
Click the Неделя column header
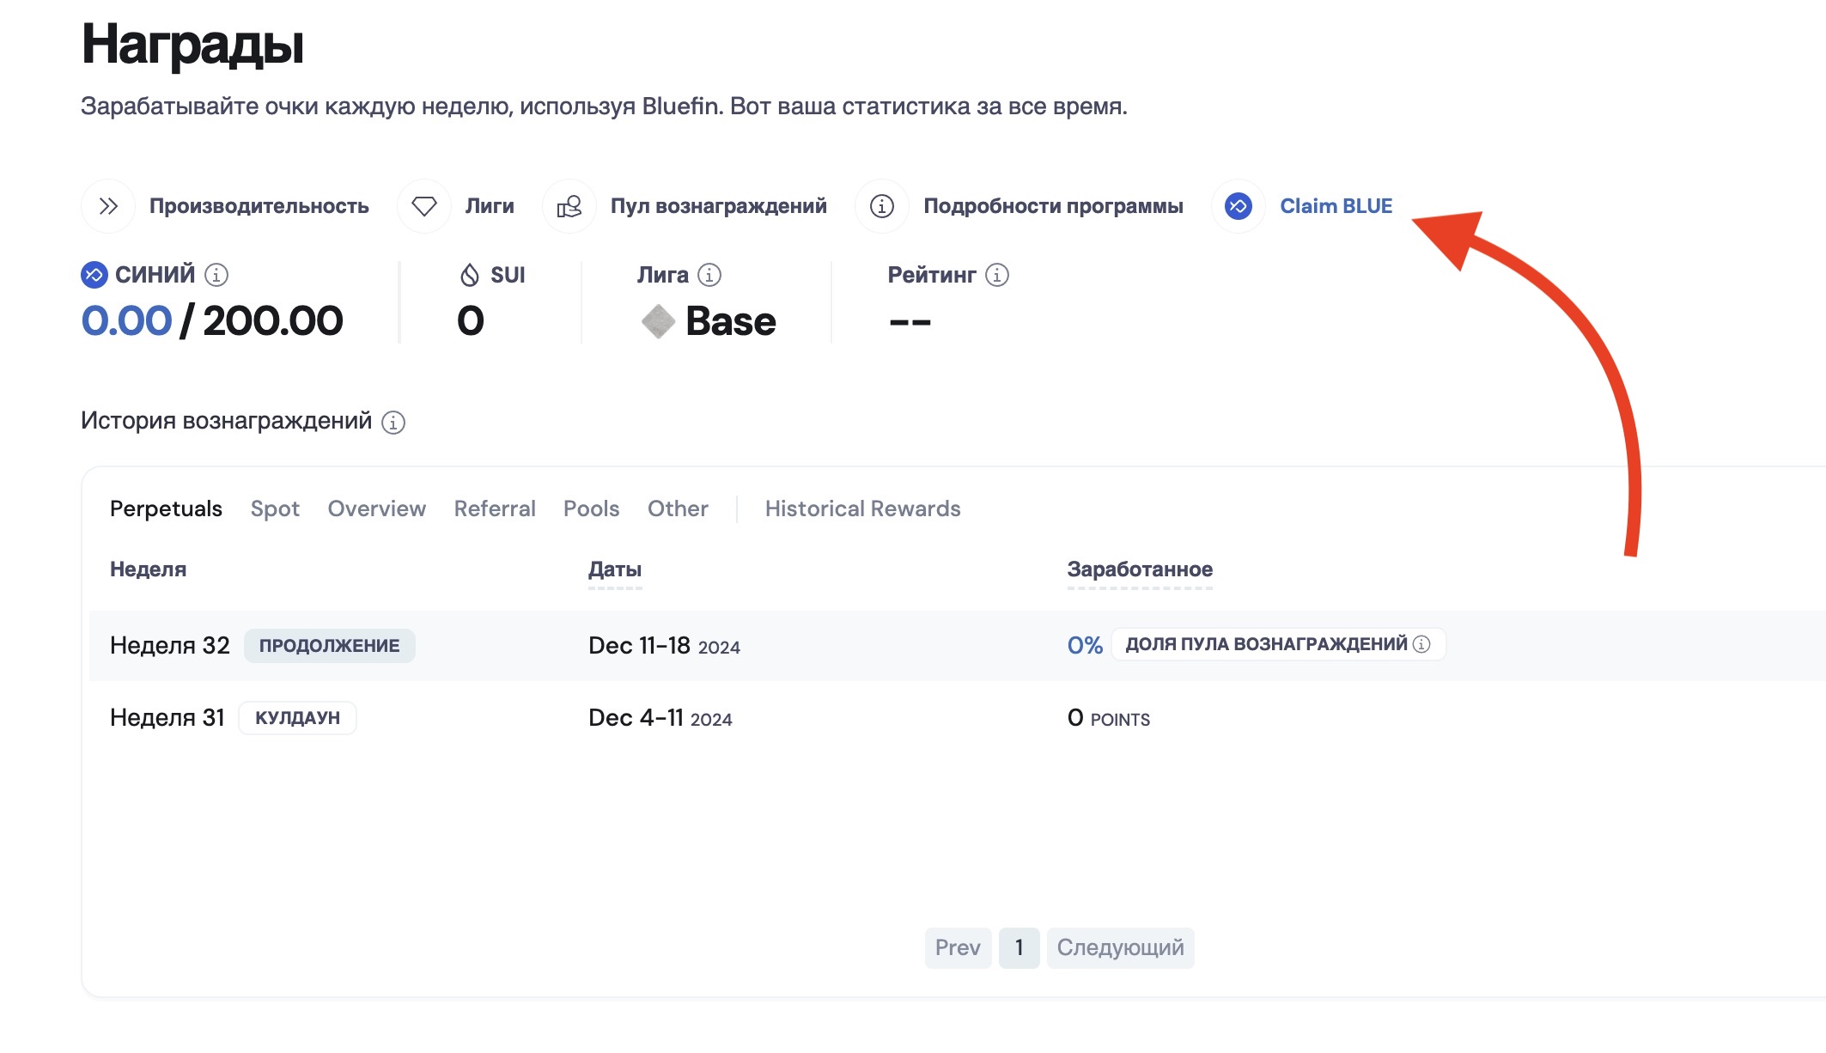coord(148,569)
